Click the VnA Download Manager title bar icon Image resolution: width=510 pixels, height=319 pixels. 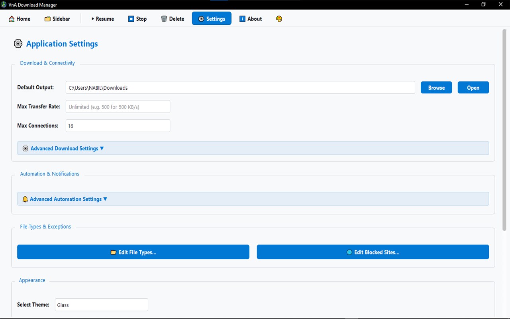4,5
